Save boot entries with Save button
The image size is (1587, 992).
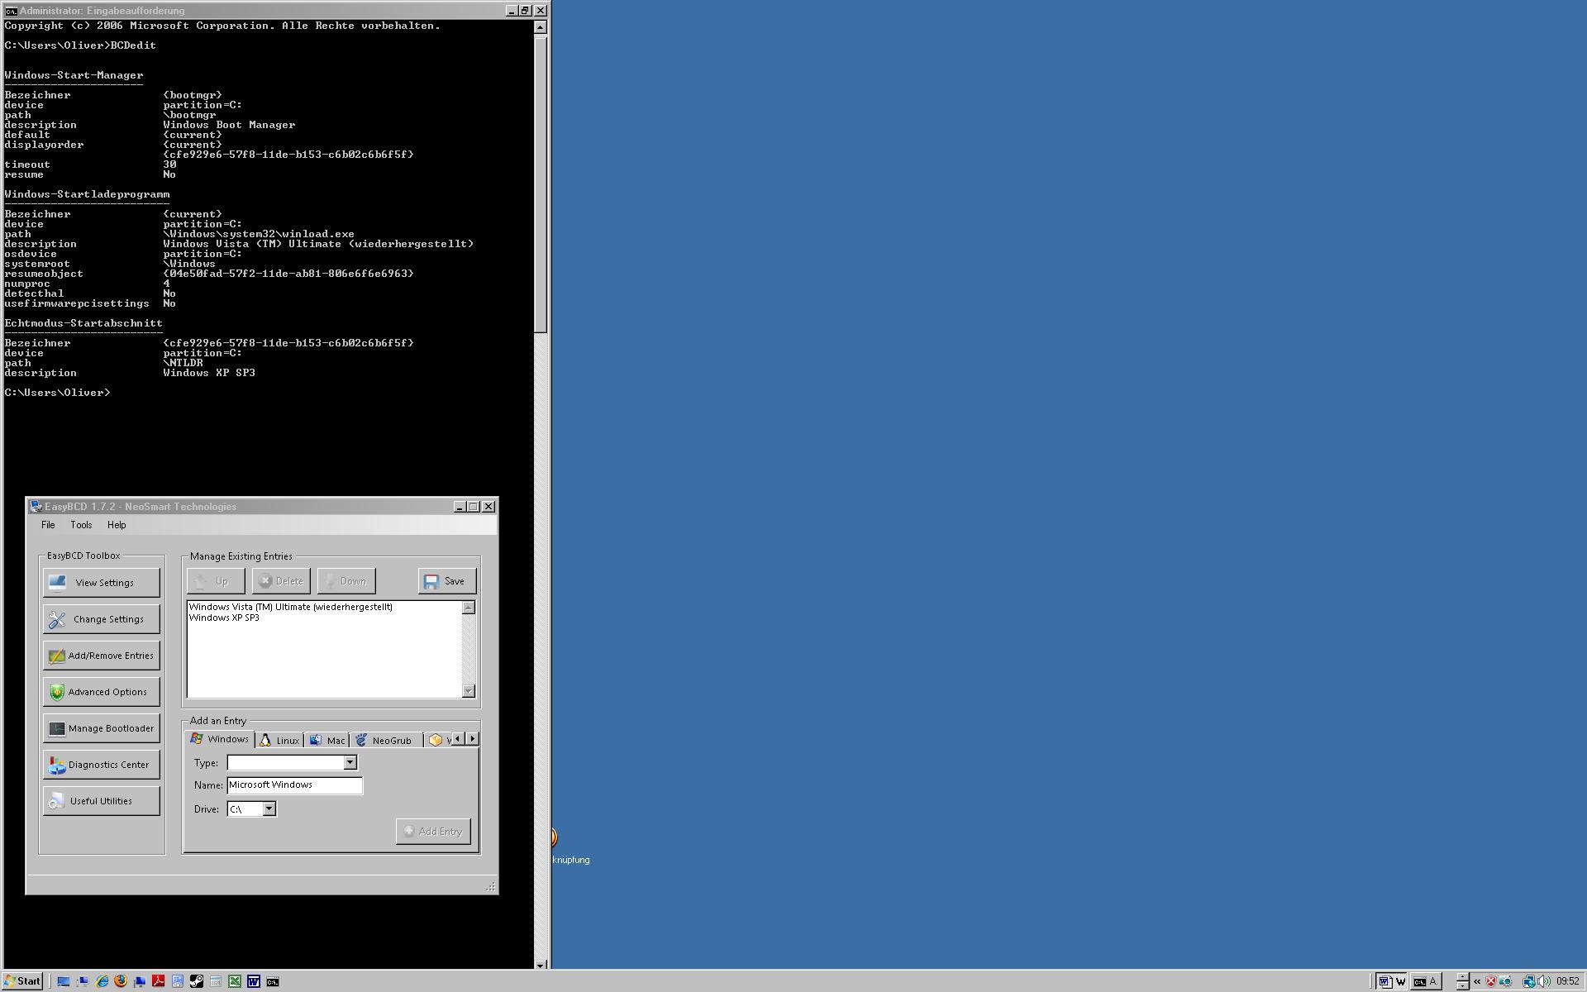point(446,581)
